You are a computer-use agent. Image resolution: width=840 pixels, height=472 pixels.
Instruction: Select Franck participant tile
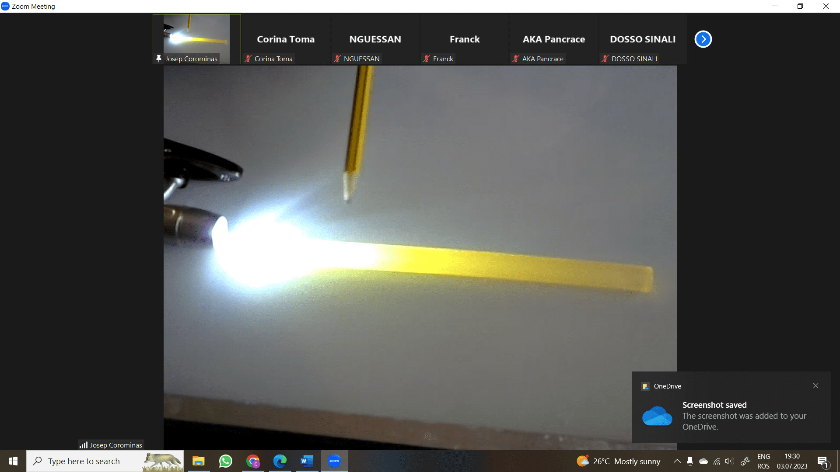tap(465, 39)
